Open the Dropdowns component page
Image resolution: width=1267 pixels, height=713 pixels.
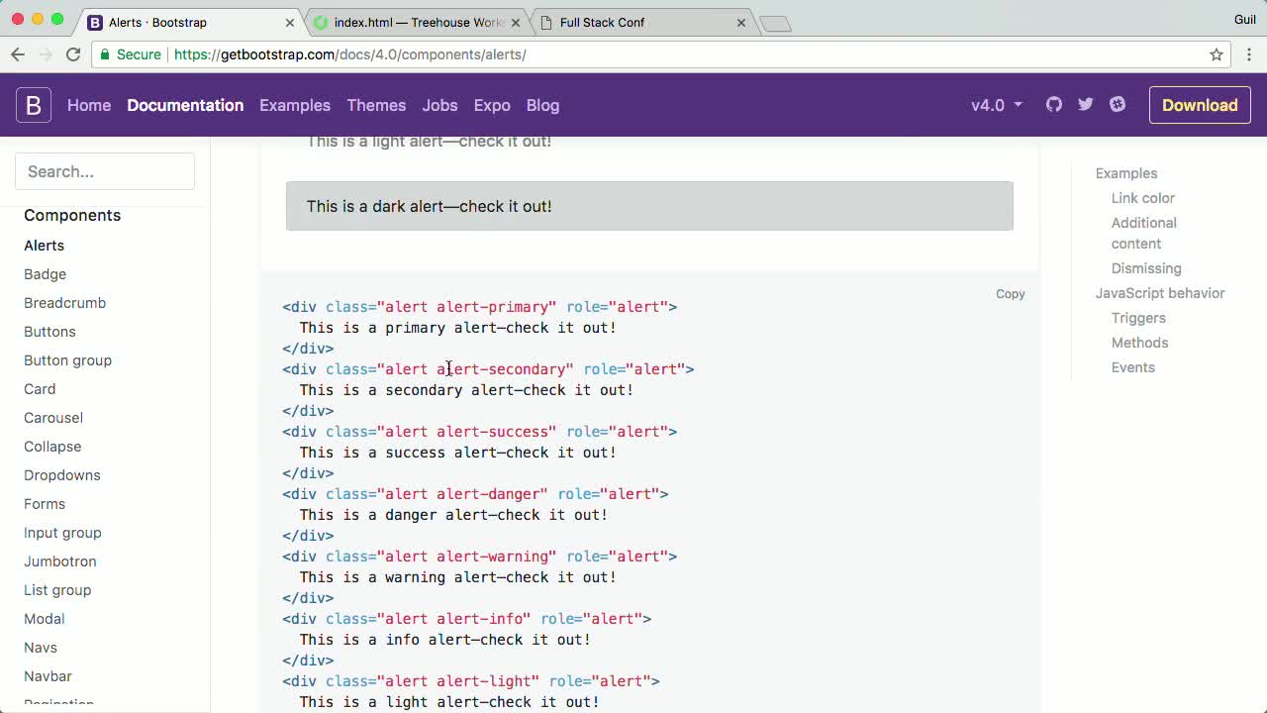[x=61, y=475]
